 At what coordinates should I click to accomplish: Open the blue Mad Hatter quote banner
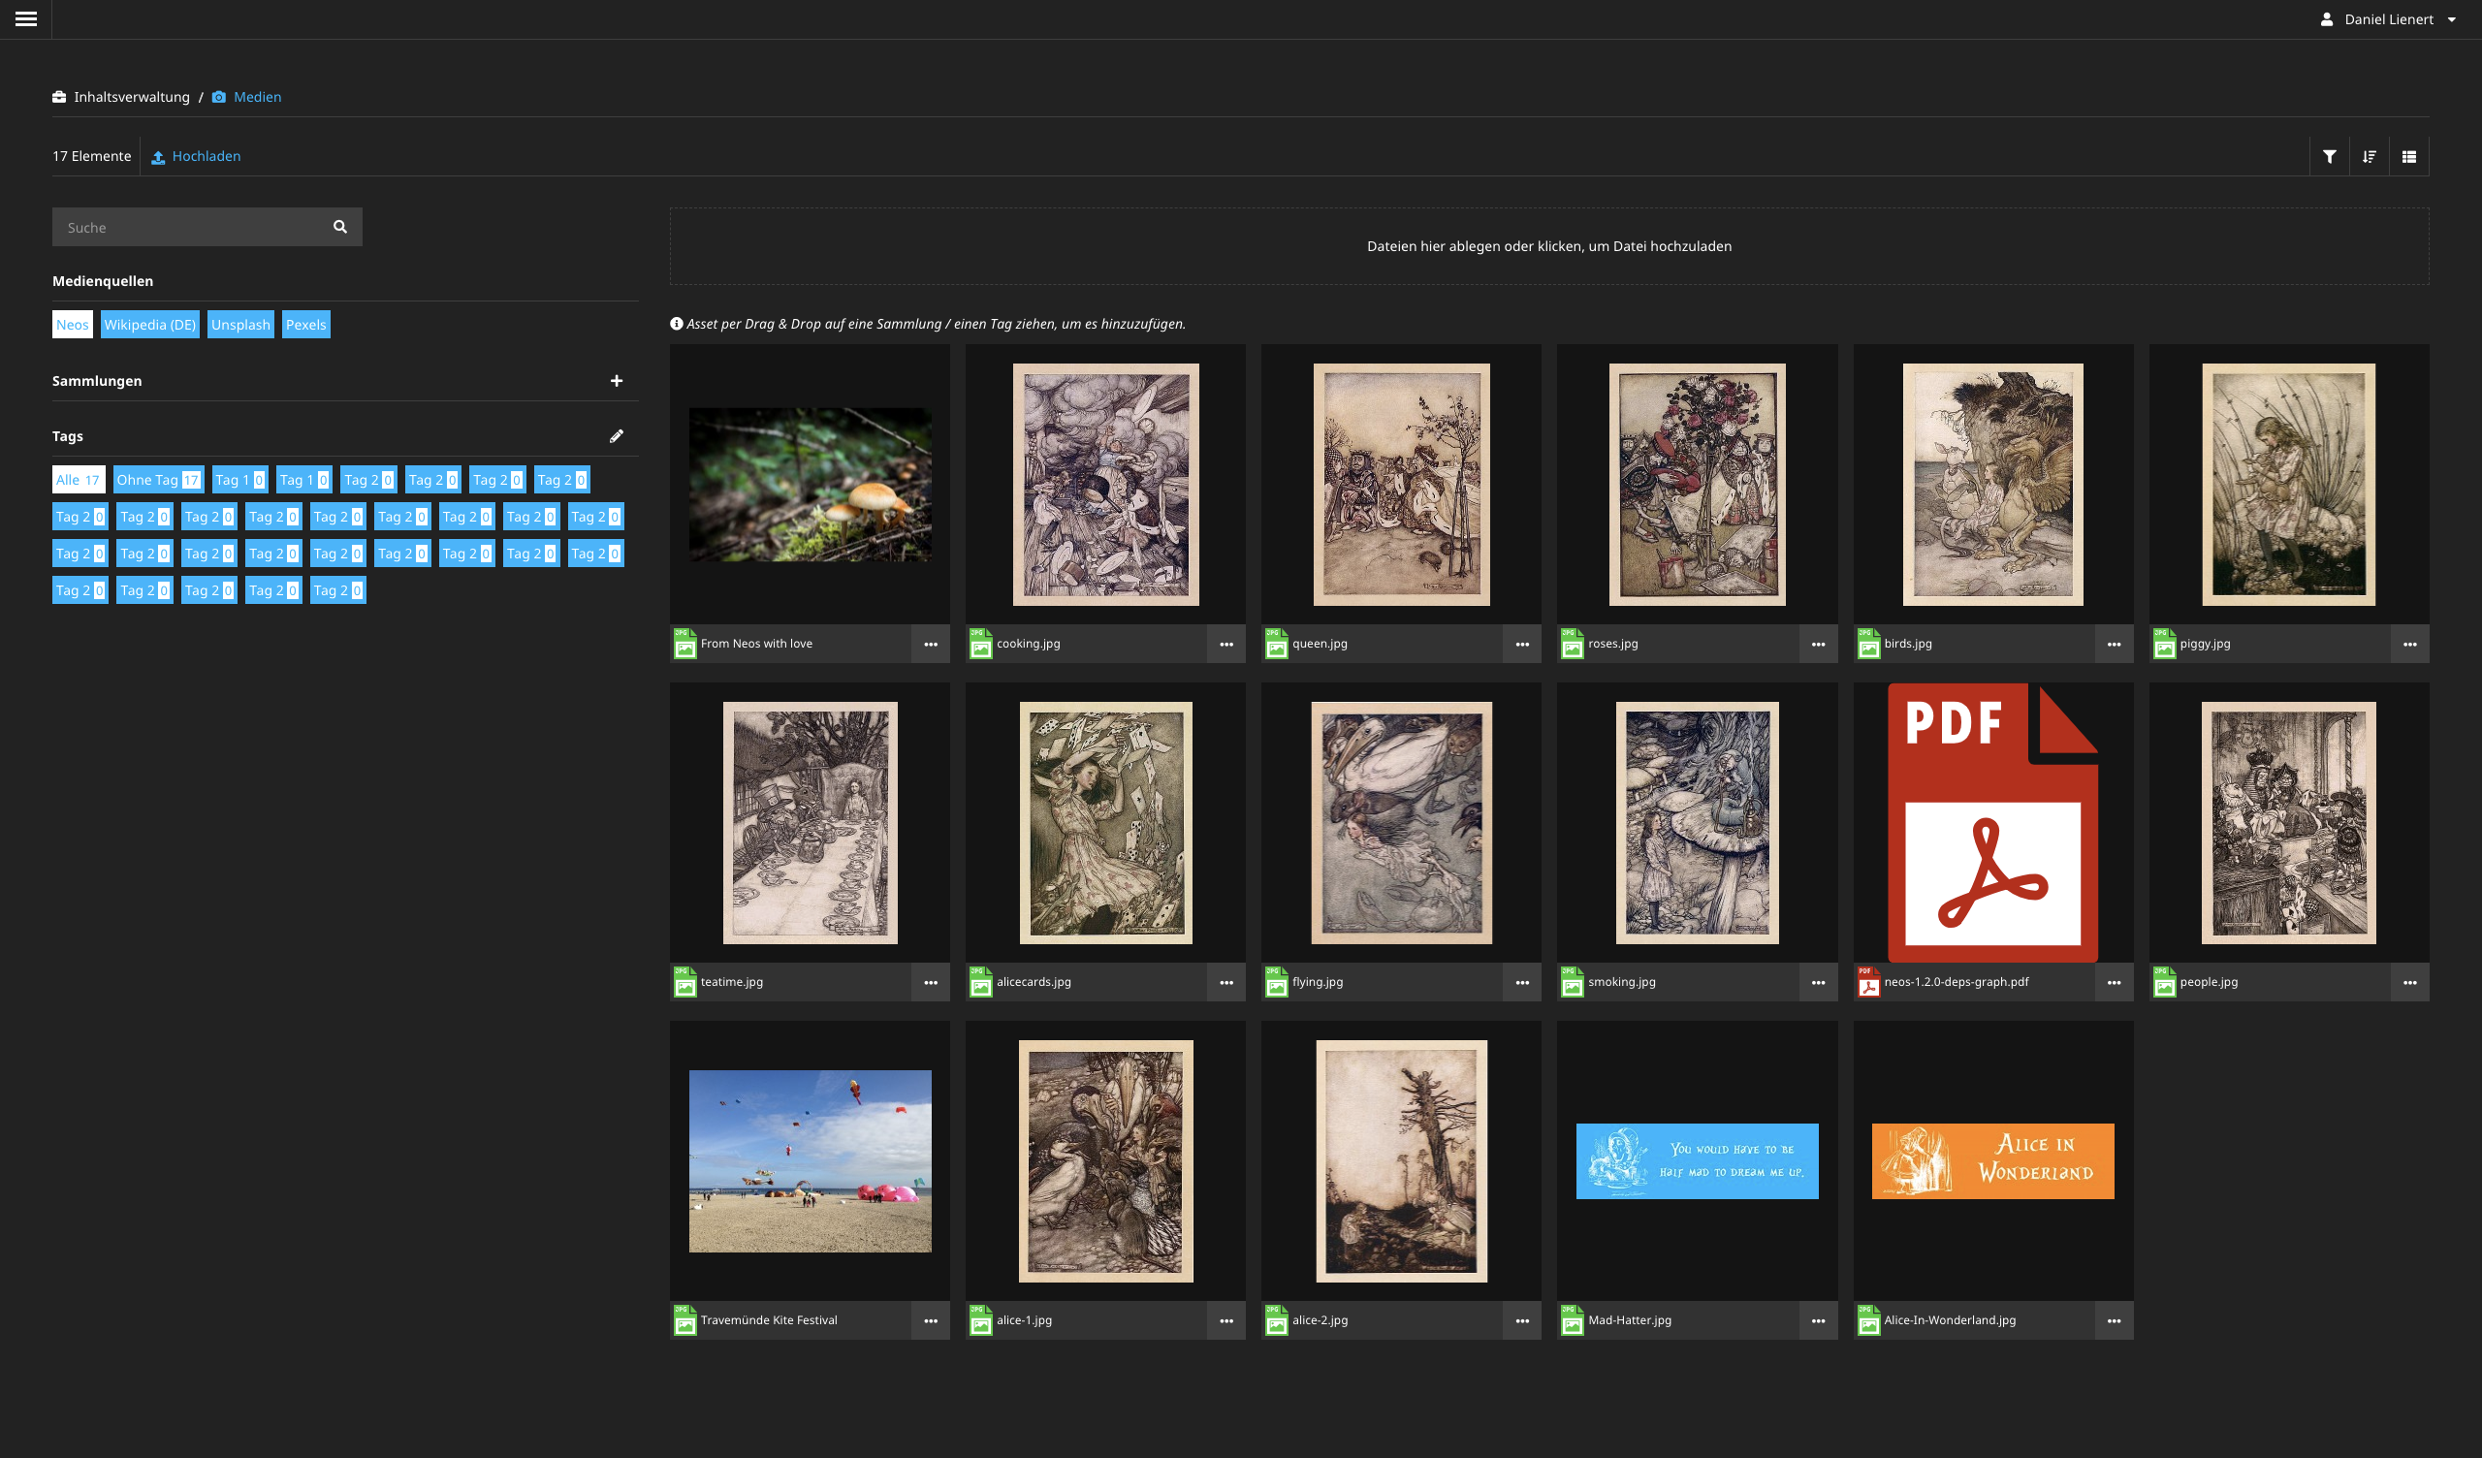pyautogui.click(x=1697, y=1161)
